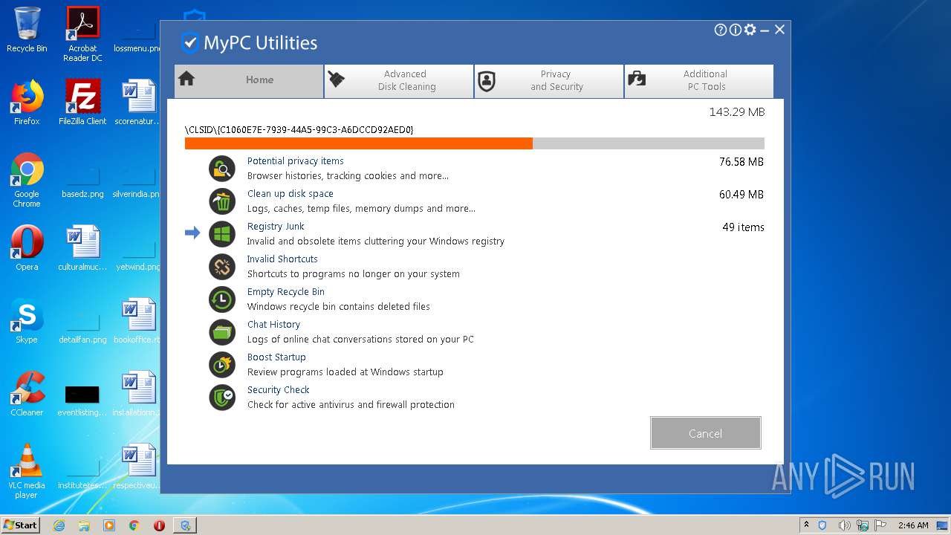Switch to Advanced Disk Cleaning tab
951x535 pixels.
(x=399, y=81)
